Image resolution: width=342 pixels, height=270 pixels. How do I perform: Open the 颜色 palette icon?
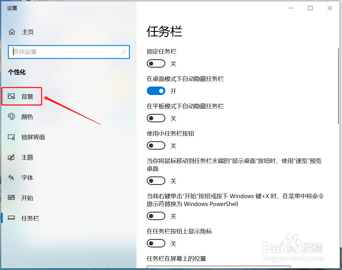[x=11, y=117]
